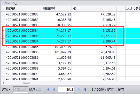Click MJ value 2,656.90 of row 3891
140x94 pixels.
coord(94,79)
